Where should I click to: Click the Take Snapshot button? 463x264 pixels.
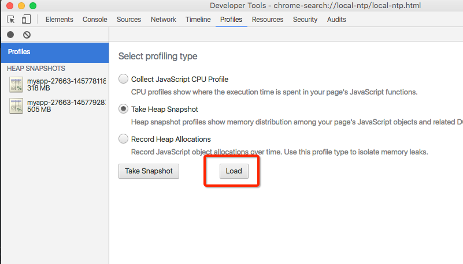(x=149, y=171)
